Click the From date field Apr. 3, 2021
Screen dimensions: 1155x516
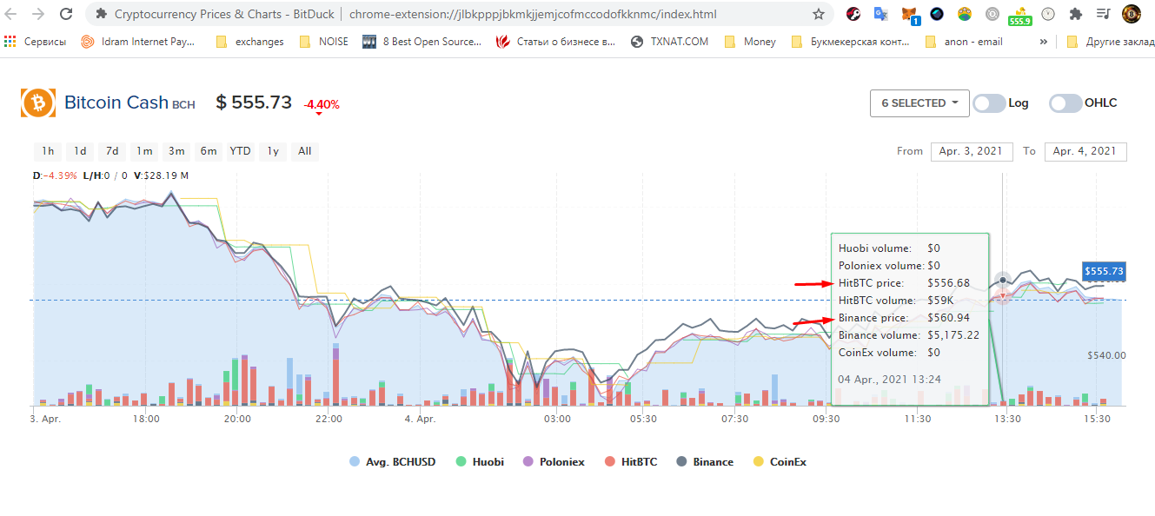tap(972, 151)
